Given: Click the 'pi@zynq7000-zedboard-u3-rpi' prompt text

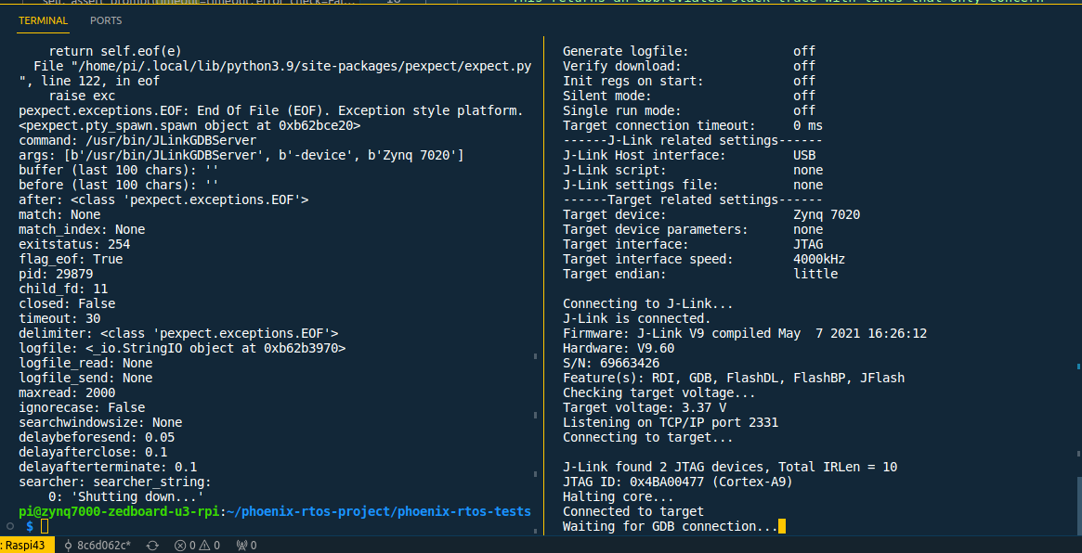Looking at the screenshot, I should (119, 511).
